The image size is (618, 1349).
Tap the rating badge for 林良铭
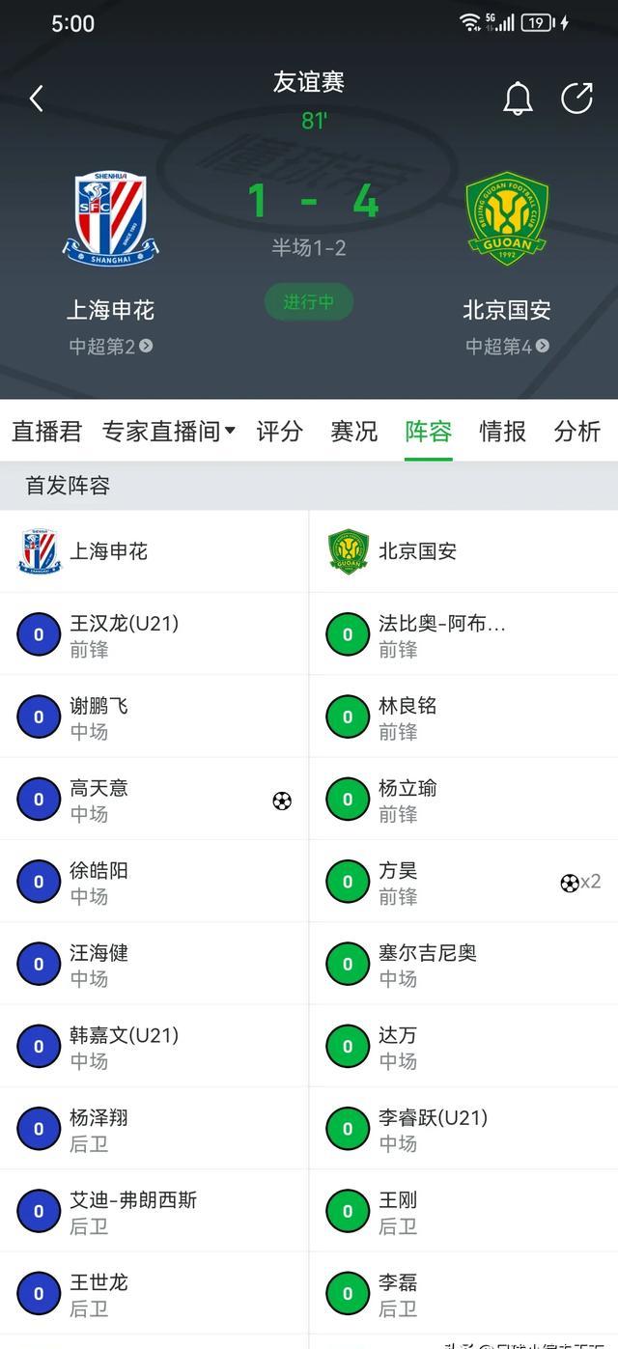348,717
